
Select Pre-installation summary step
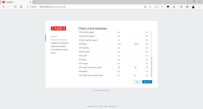[x=60, y=50]
